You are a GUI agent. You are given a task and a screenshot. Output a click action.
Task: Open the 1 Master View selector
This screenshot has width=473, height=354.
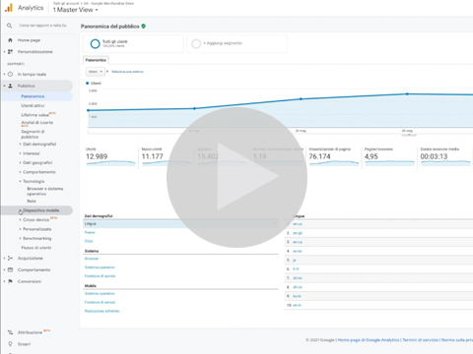(x=76, y=10)
